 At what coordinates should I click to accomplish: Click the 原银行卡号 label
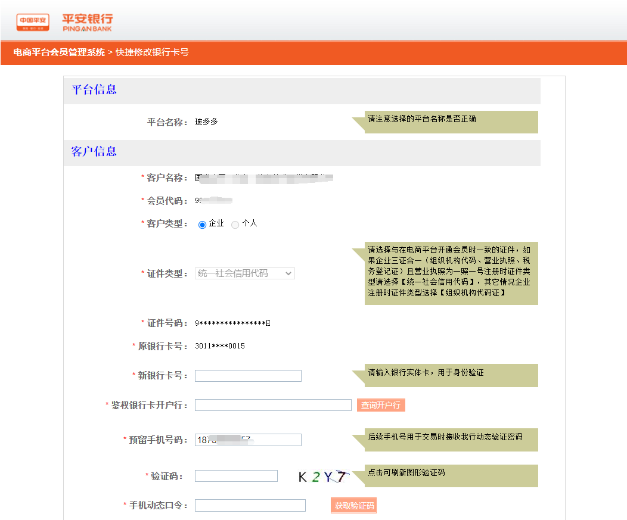point(162,346)
